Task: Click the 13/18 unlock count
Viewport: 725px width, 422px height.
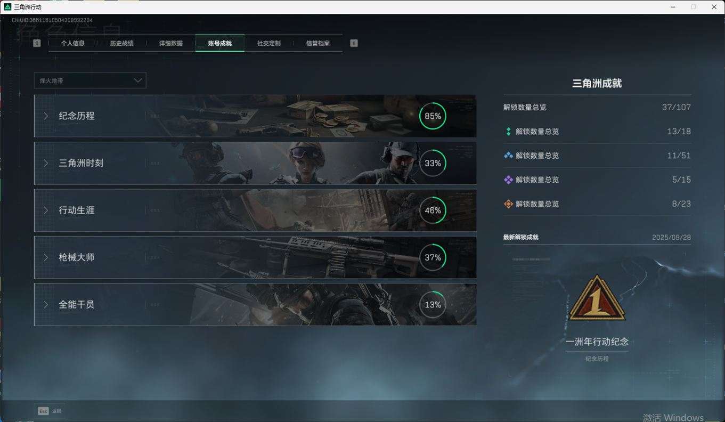Action: click(x=679, y=131)
